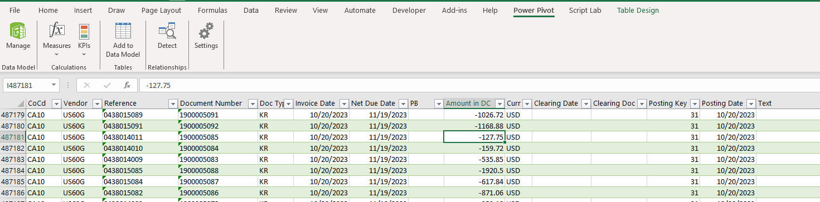Select the amount -159.72 cell
Screen dimensions: 820x202
tap(474, 148)
